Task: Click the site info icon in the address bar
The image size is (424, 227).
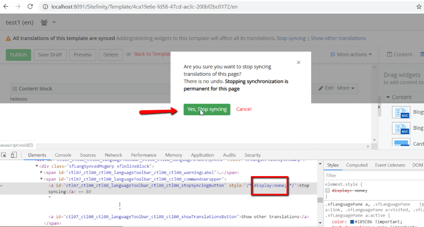Action: pos(46,7)
